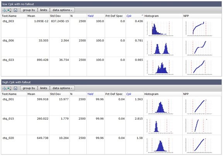Click the add column icon in the bottom panel
This screenshot has width=223, height=156.
pos(4,88)
